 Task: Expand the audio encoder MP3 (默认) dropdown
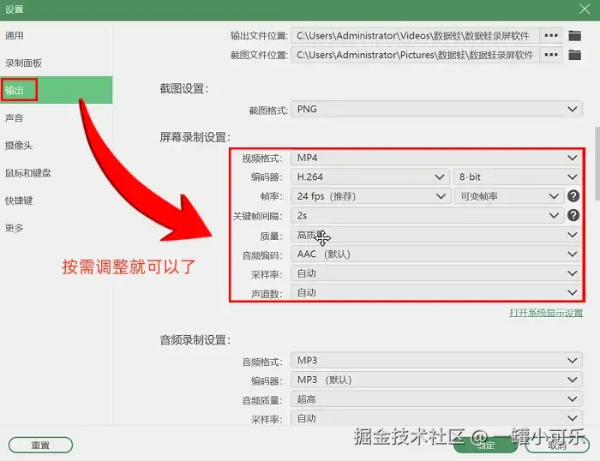[x=436, y=380]
